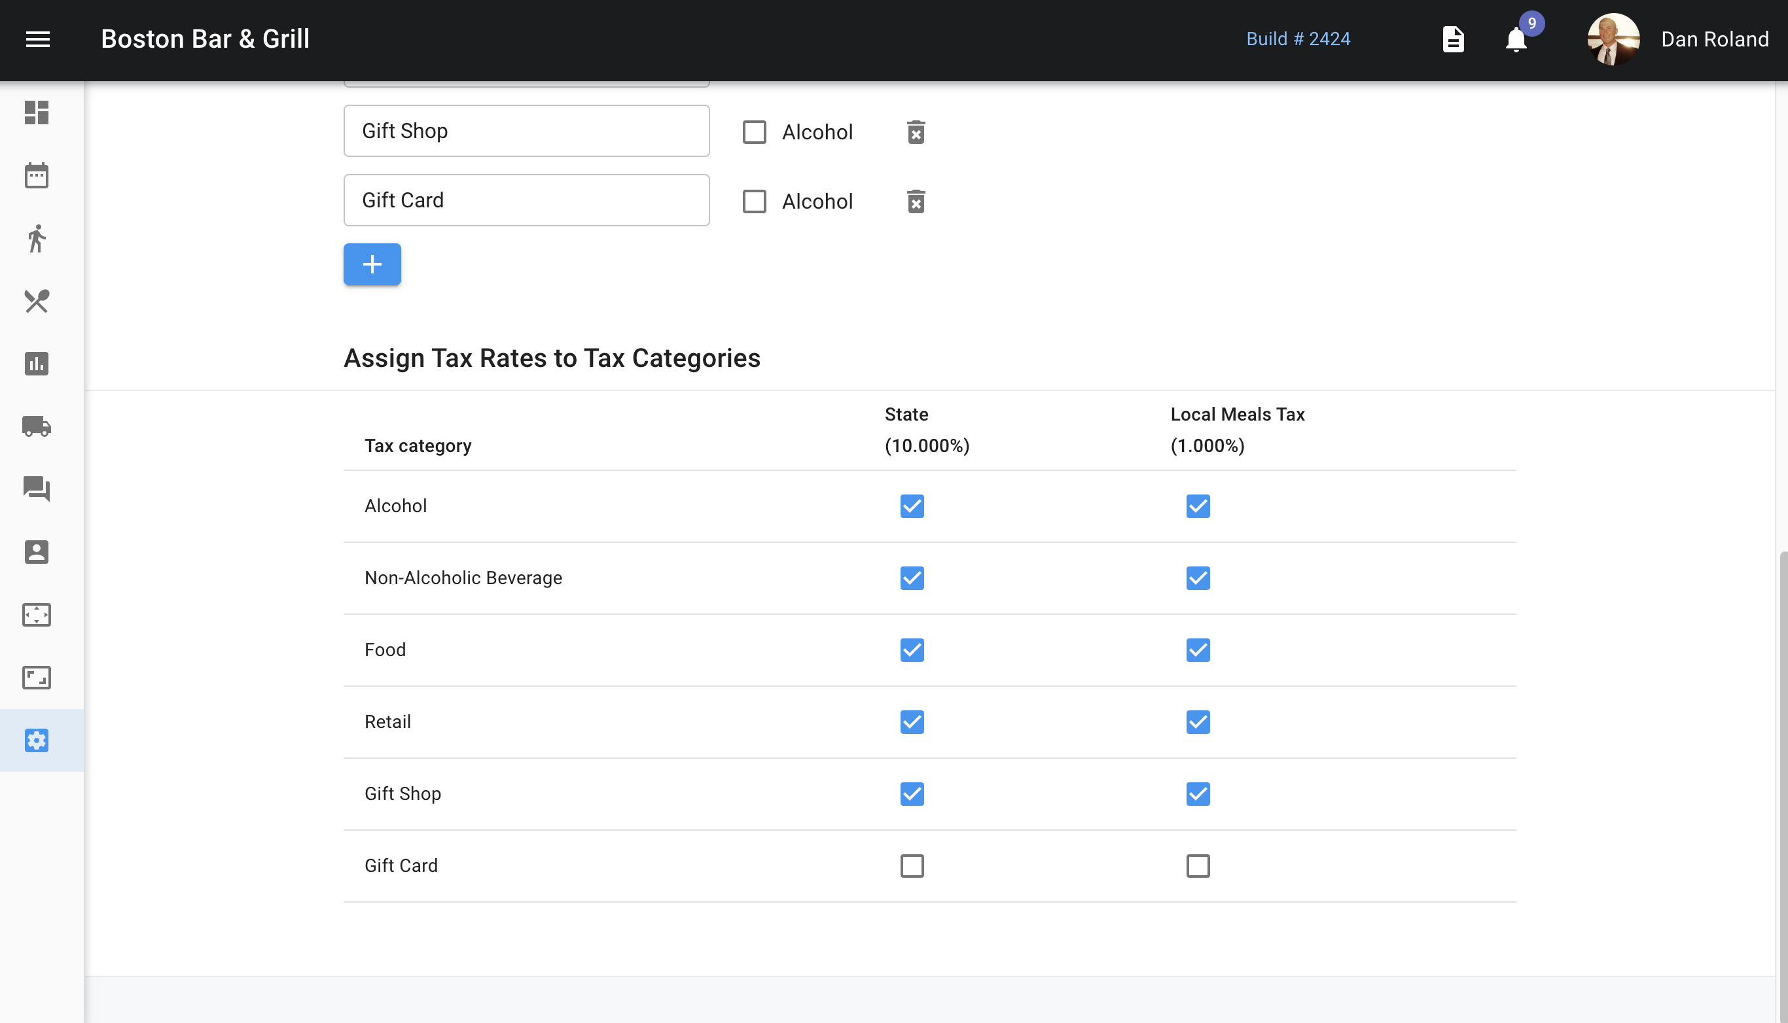1788x1023 pixels.
Task: Open the chat messages sidebar icon
Action: pyautogui.click(x=37, y=489)
